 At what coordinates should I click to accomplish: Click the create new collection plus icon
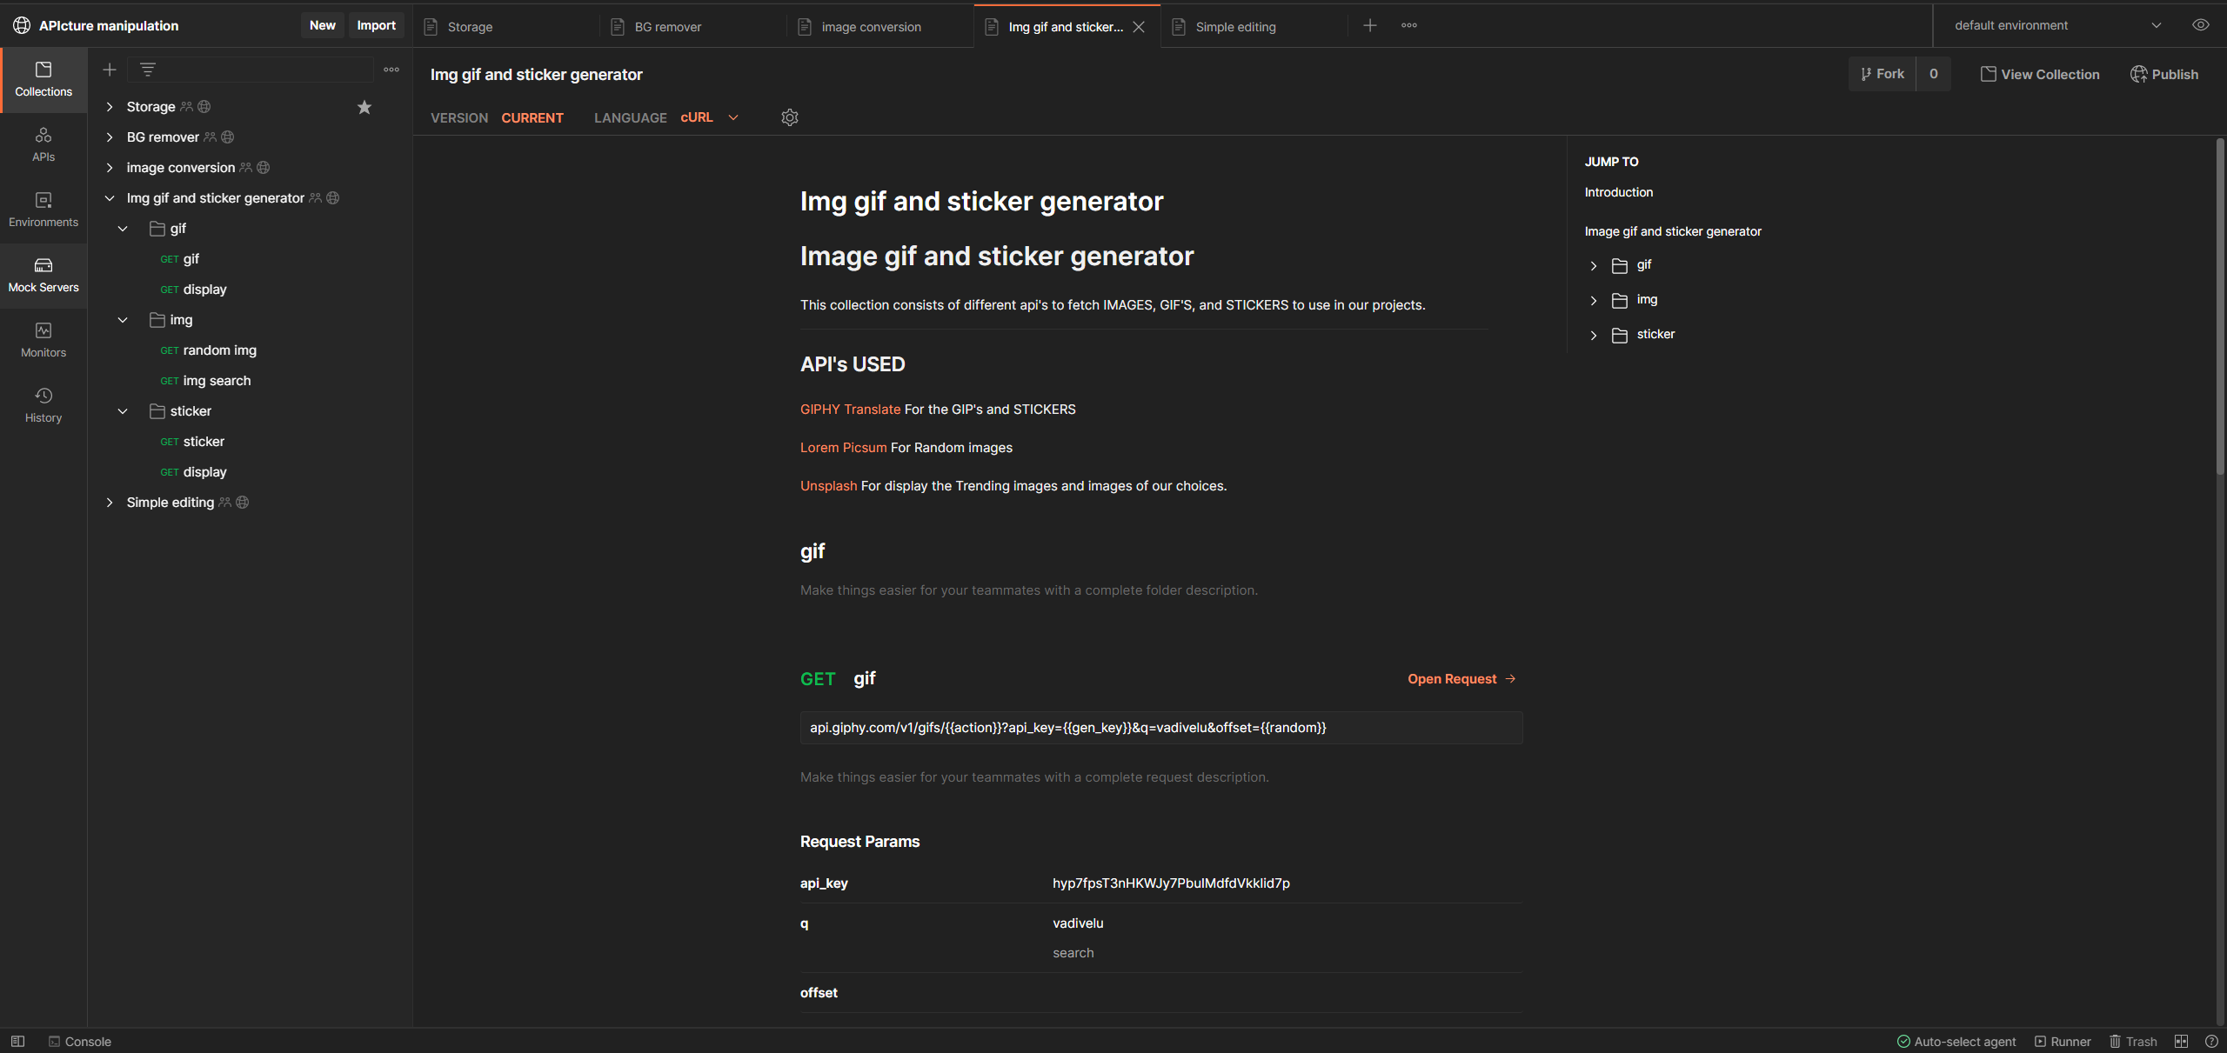click(110, 70)
